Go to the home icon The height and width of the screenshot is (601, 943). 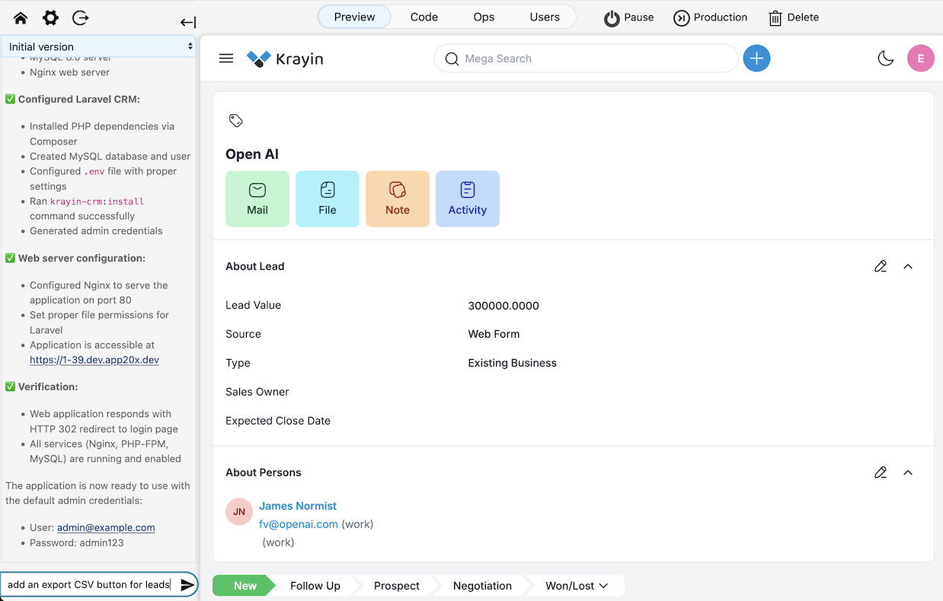click(21, 17)
